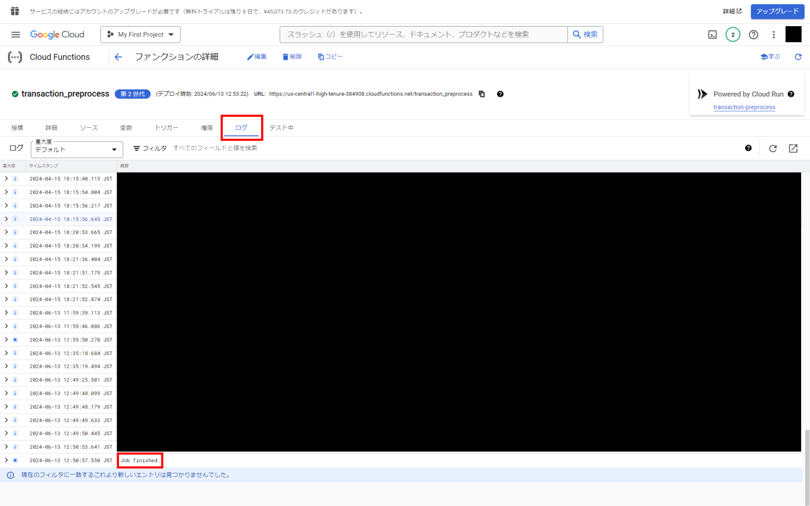The image size is (810, 506).
Task: Open the navigation hamburger menu
Action: tap(15, 34)
